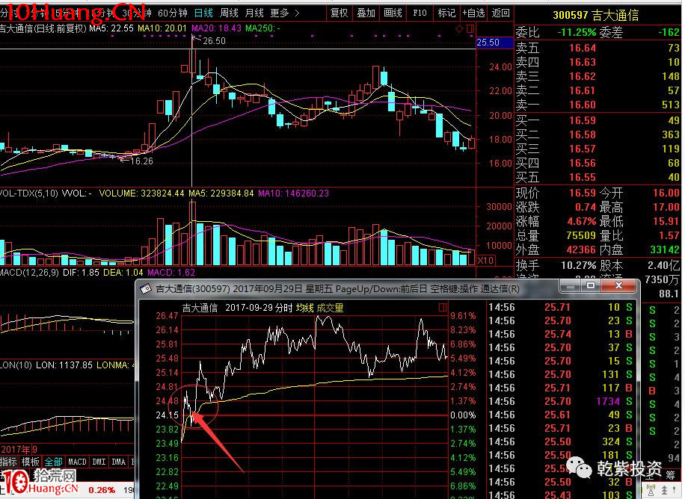Click the 成交量 label in intraday chart
685x499 pixels.
[331, 308]
